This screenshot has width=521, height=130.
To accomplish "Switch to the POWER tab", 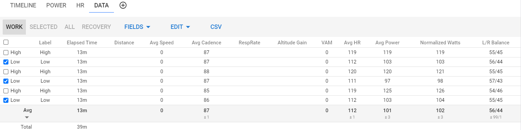I will tap(56, 5).
